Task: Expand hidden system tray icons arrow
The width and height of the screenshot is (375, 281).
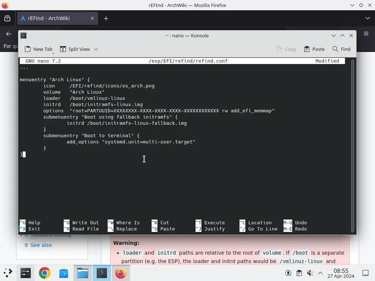Action: (x=320, y=273)
